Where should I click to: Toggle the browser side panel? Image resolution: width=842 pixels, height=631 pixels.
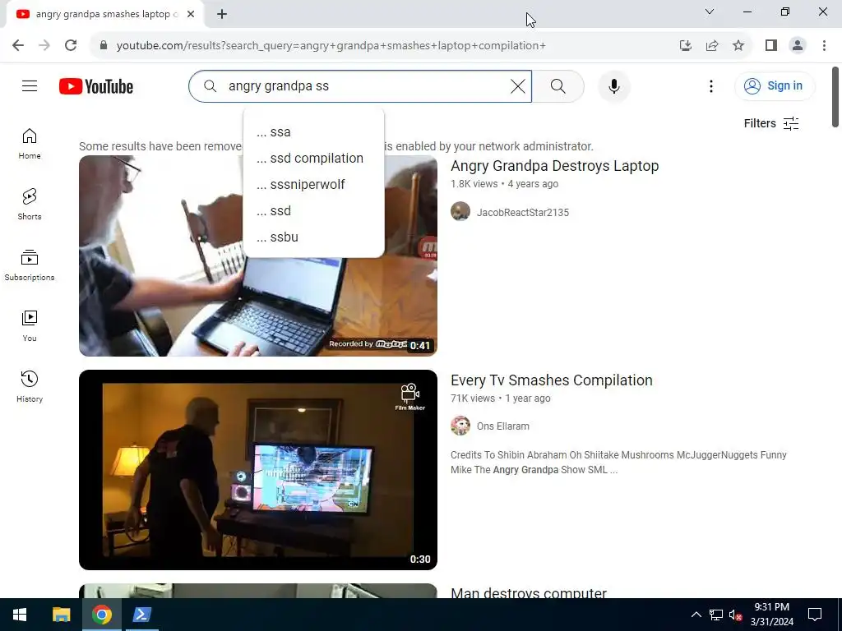pyautogui.click(x=771, y=46)
